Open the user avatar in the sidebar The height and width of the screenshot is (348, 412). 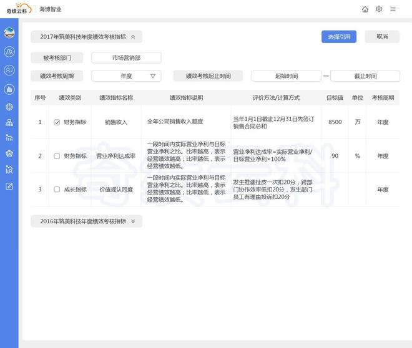coord(9,33)
